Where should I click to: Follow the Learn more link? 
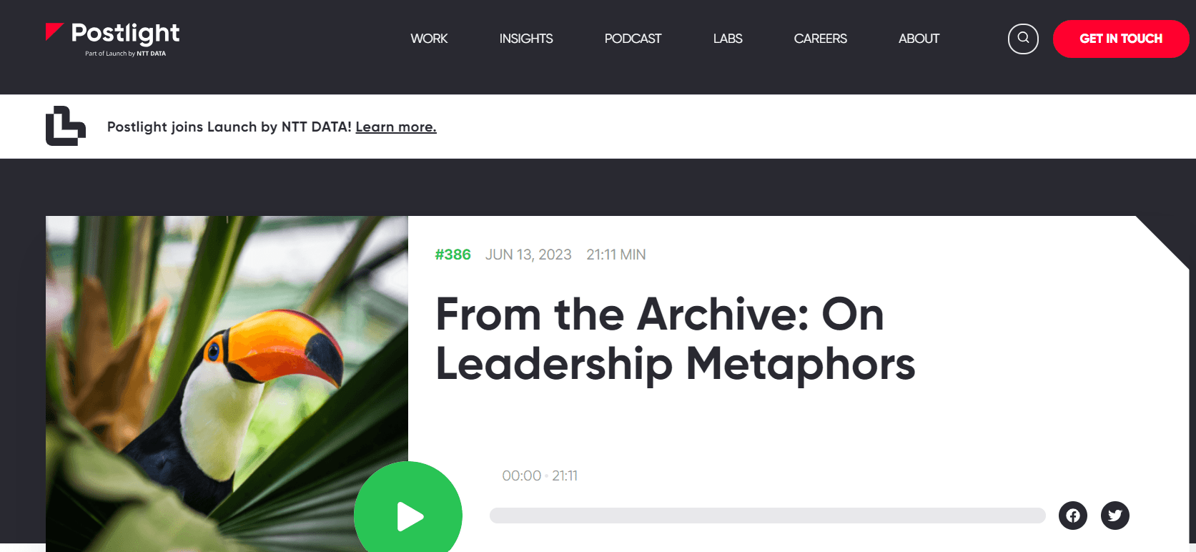(396, 127)
